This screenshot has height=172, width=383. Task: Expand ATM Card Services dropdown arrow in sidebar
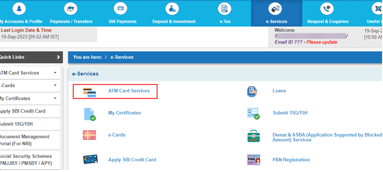(55, 73)
